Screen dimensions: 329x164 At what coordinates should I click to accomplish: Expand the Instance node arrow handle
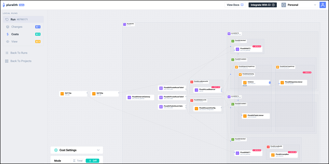[270, 83]
